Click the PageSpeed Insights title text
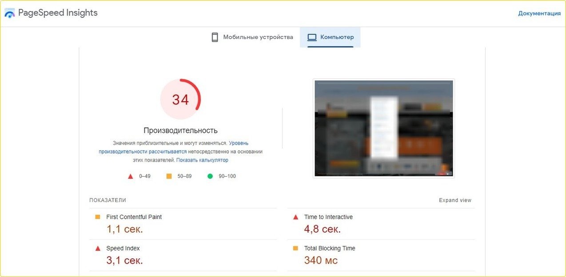 58,13
